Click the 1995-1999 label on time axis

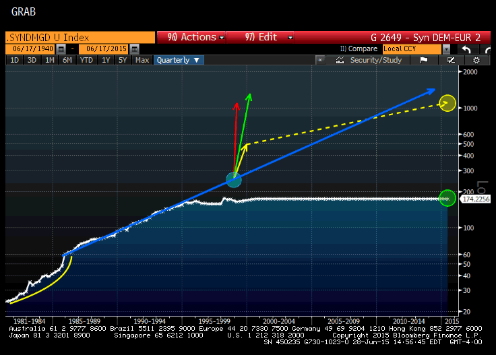coord(214,321)
